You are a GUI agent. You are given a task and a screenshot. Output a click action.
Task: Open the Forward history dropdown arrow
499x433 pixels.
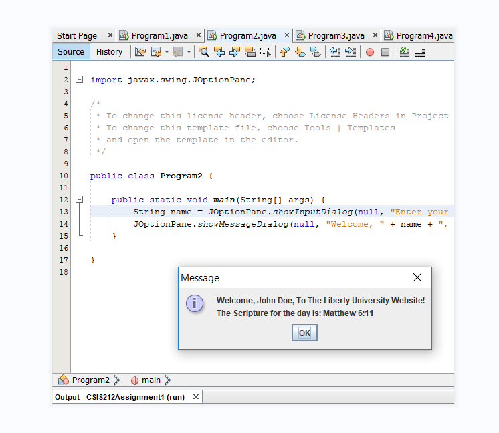click(189, 52)
